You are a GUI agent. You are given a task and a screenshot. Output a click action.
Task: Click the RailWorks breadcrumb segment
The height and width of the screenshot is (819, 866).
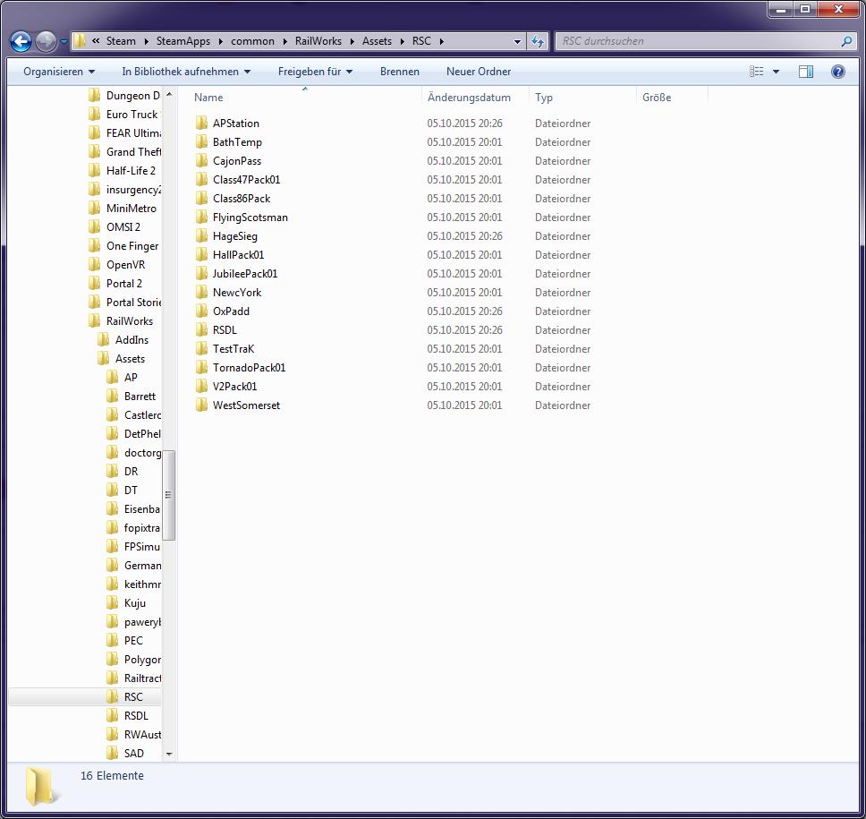(x=318, y=41)
